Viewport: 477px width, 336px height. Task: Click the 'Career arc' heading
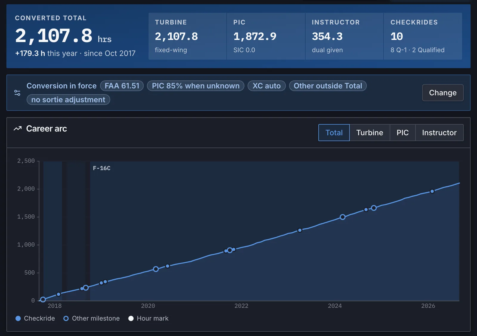(x=47, y=128)
